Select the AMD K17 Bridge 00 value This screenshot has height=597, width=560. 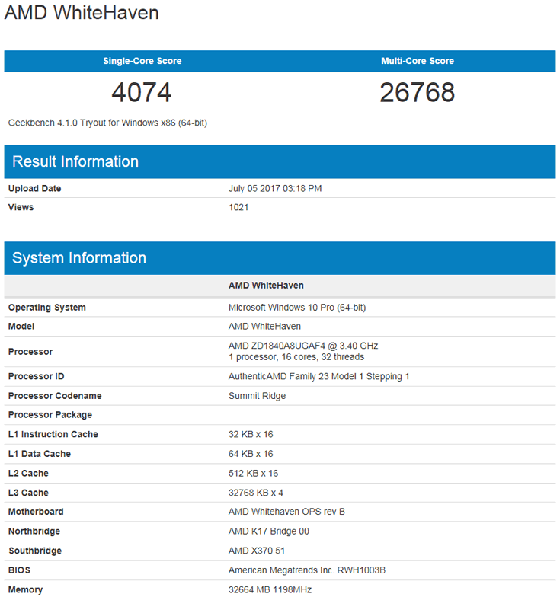pyautogui.click(x=268, y=532)
